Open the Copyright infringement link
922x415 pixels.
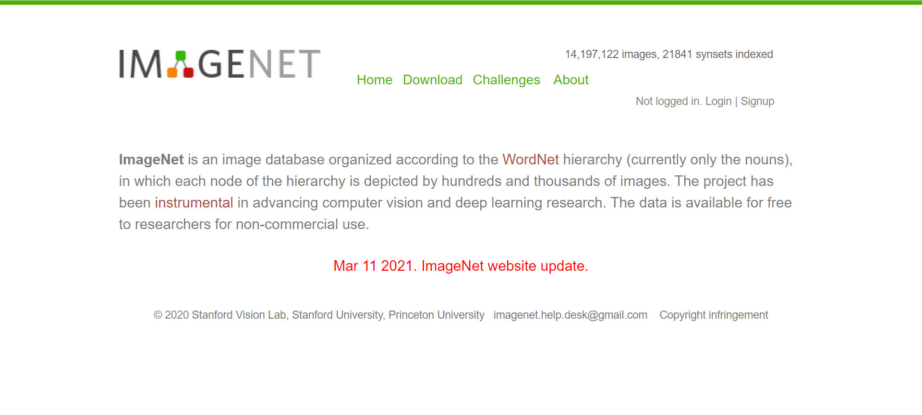tap(714, 315)
